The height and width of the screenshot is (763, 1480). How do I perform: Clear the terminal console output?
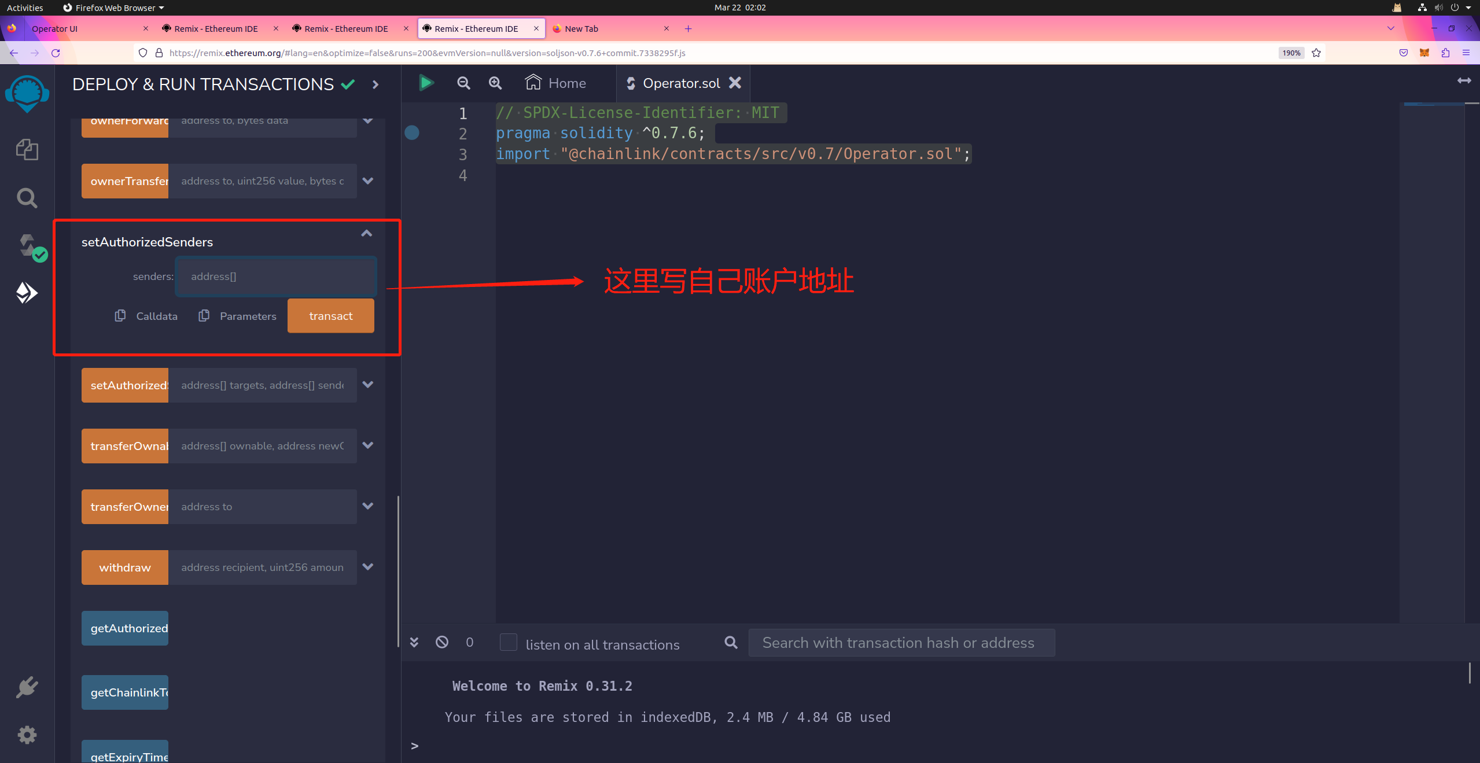(x=442, y=642)
